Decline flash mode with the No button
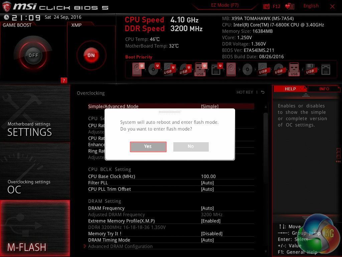 [x=191, y=147]
